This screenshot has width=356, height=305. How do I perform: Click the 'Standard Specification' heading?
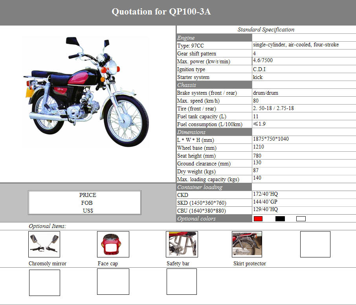266,29
